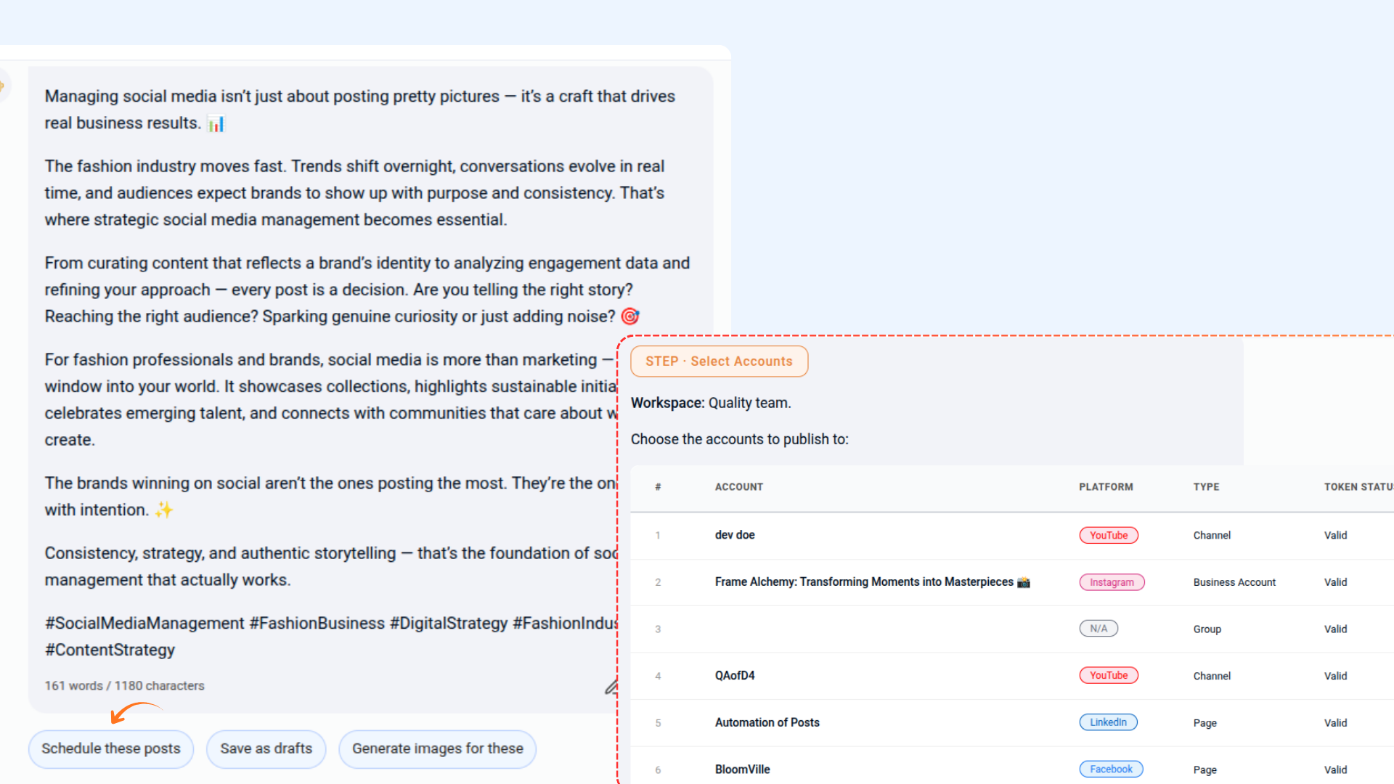
Task: Select the Frame Alchemy account
Action: point(863,582)
